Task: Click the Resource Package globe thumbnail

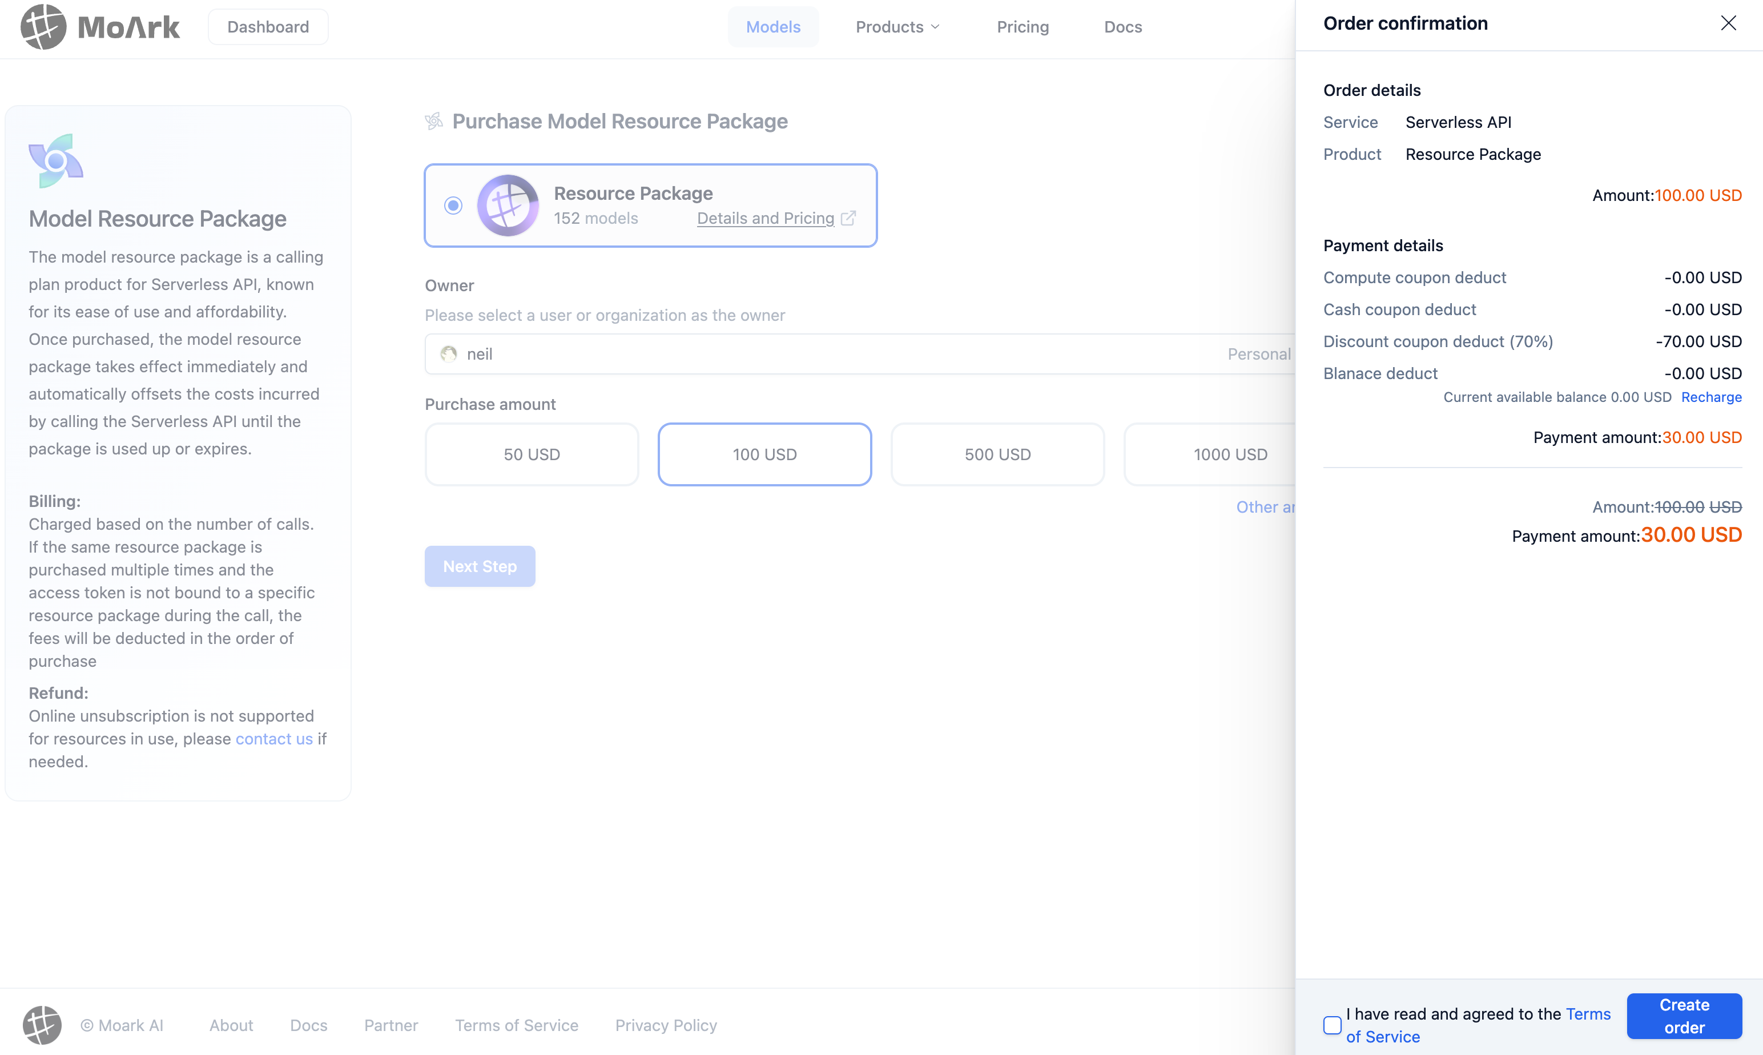Action: [x=508, y=206]
